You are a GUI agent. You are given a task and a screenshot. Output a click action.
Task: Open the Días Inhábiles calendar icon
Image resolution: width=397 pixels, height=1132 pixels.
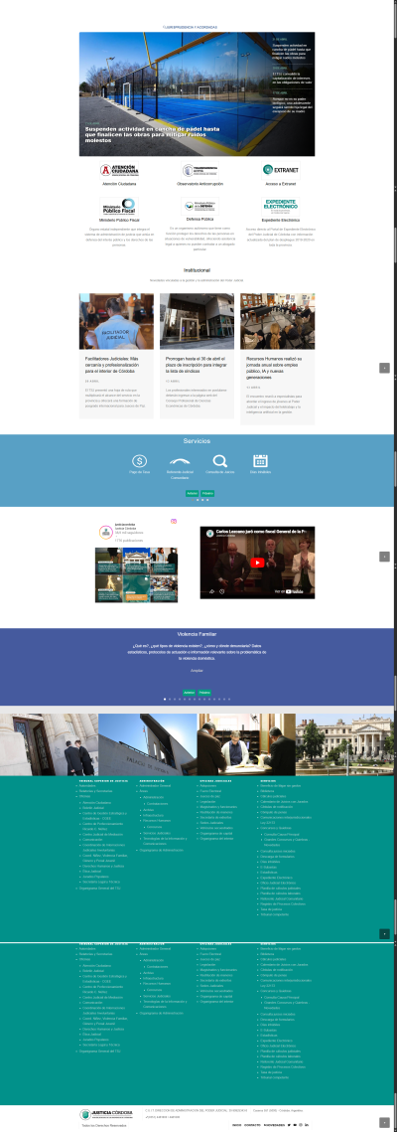pos(260,460)
